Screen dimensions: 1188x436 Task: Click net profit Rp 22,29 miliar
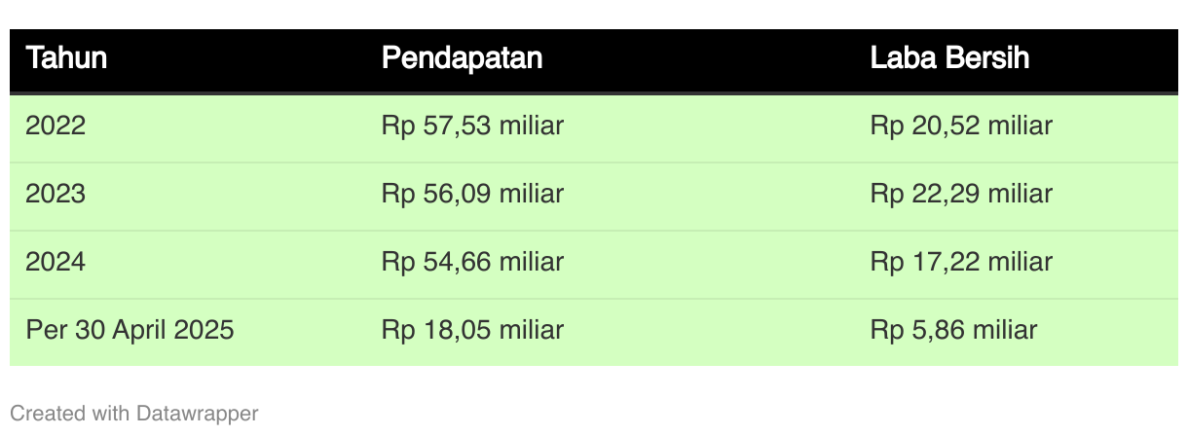(x=961, y=194)
